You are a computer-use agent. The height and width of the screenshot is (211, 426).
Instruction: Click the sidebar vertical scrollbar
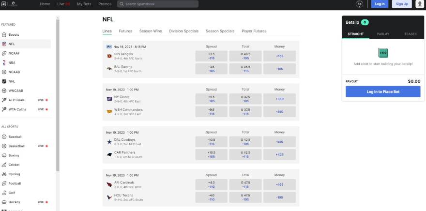58,95
